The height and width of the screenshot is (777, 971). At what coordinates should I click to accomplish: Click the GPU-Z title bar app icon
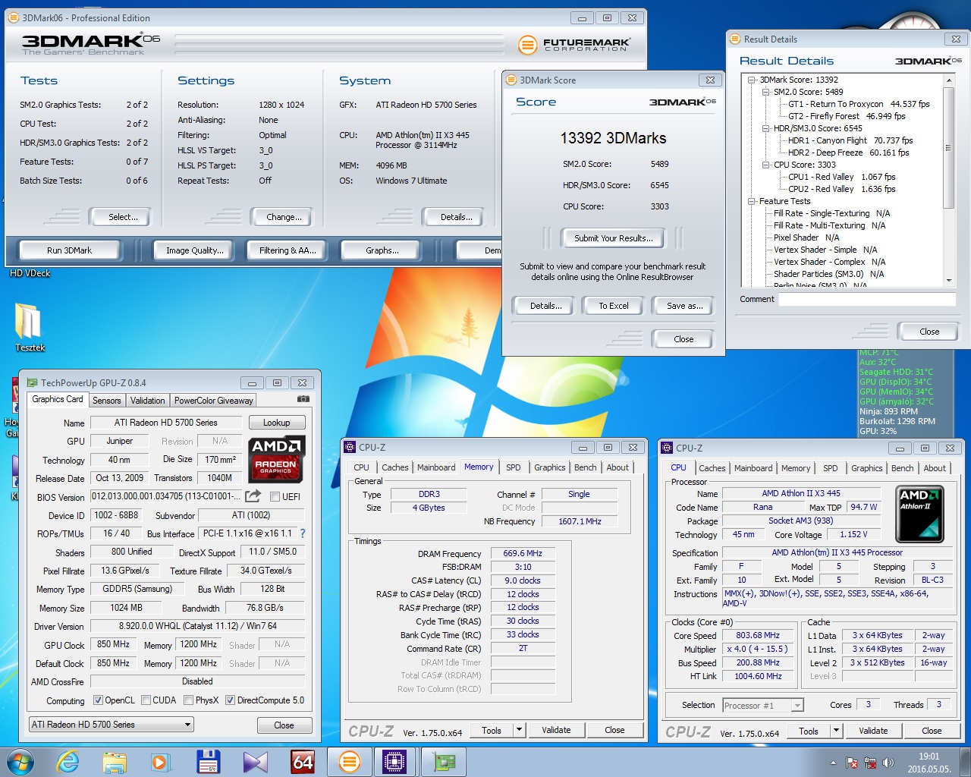tap(32, 382)
